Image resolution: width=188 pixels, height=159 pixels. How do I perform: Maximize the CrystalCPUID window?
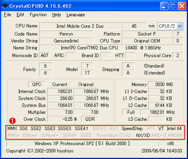(x=173, y=6)
